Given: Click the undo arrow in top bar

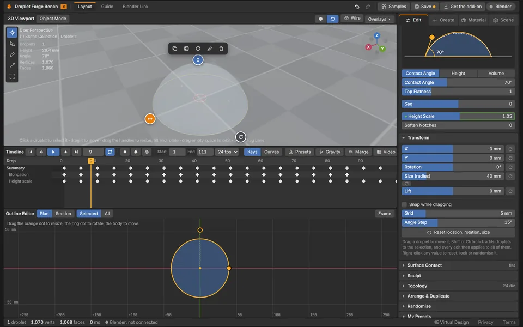Looking at the screenshot, I should [x=357, y=7].
